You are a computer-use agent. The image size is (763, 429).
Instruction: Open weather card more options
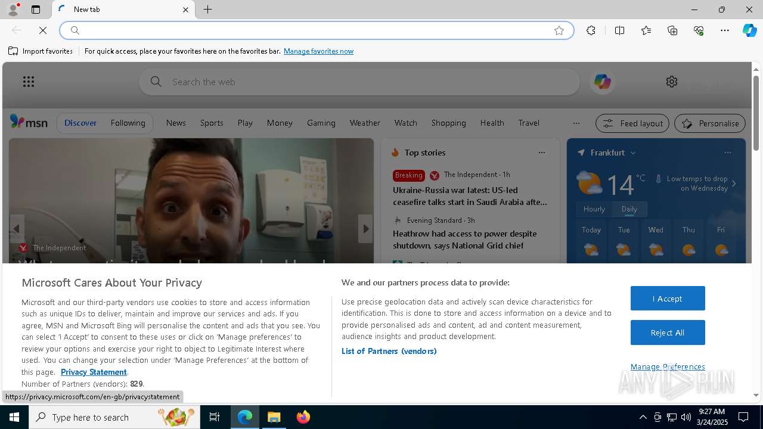point(727,153)
